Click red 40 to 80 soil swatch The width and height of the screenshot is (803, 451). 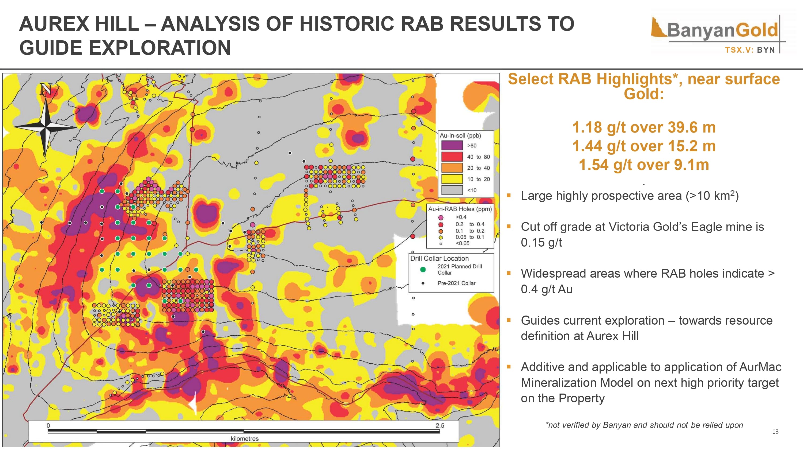[x=452, y=157]
